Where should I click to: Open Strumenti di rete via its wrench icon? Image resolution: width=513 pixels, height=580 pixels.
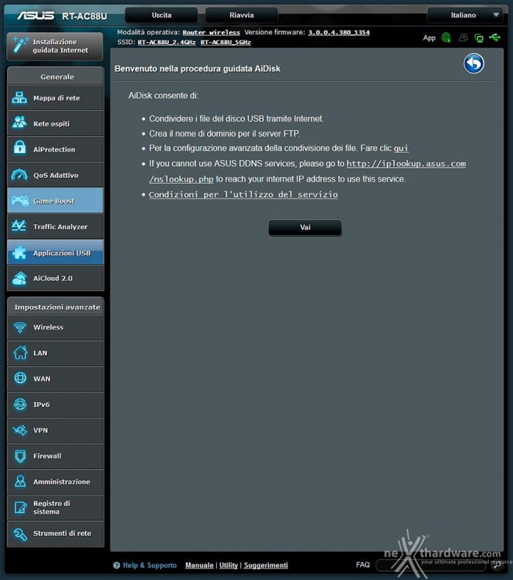click(20, 534)
